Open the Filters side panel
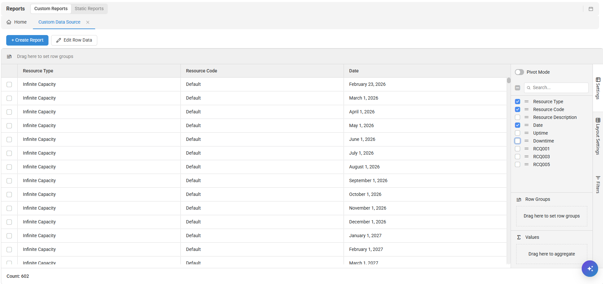The height and width of the screenshot is (284, 603). pos(598,185)
